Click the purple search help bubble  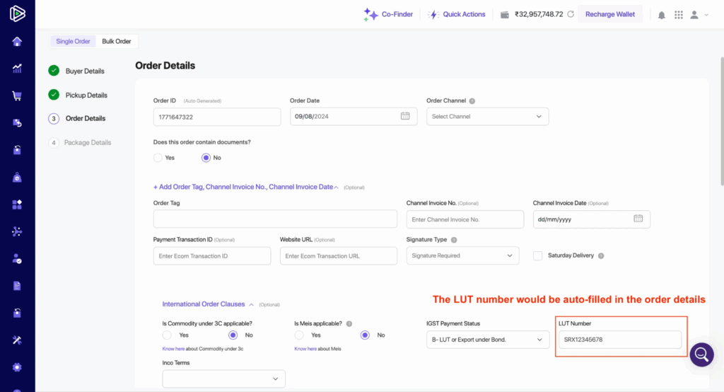702,354
